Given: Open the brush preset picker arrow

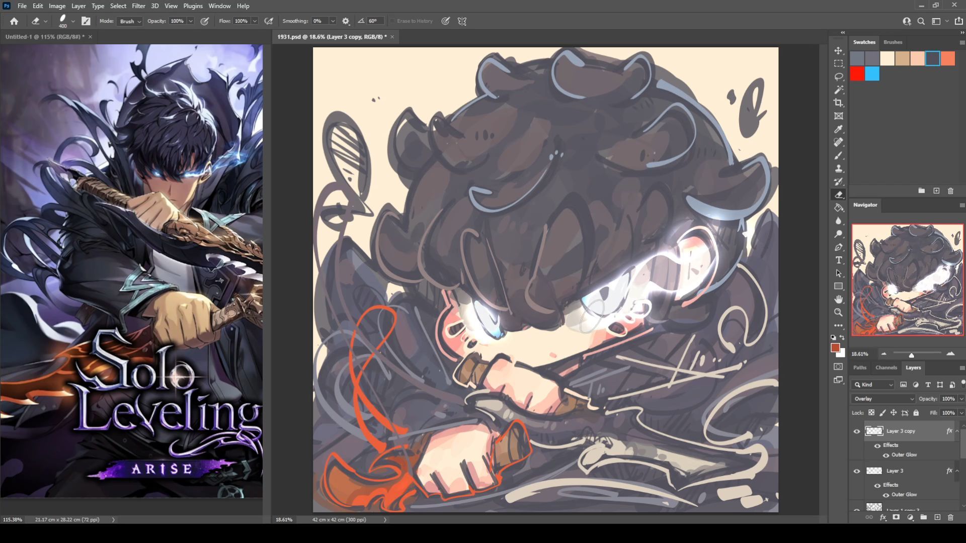Looking at the screenshot, I should [x=73, y=21].
